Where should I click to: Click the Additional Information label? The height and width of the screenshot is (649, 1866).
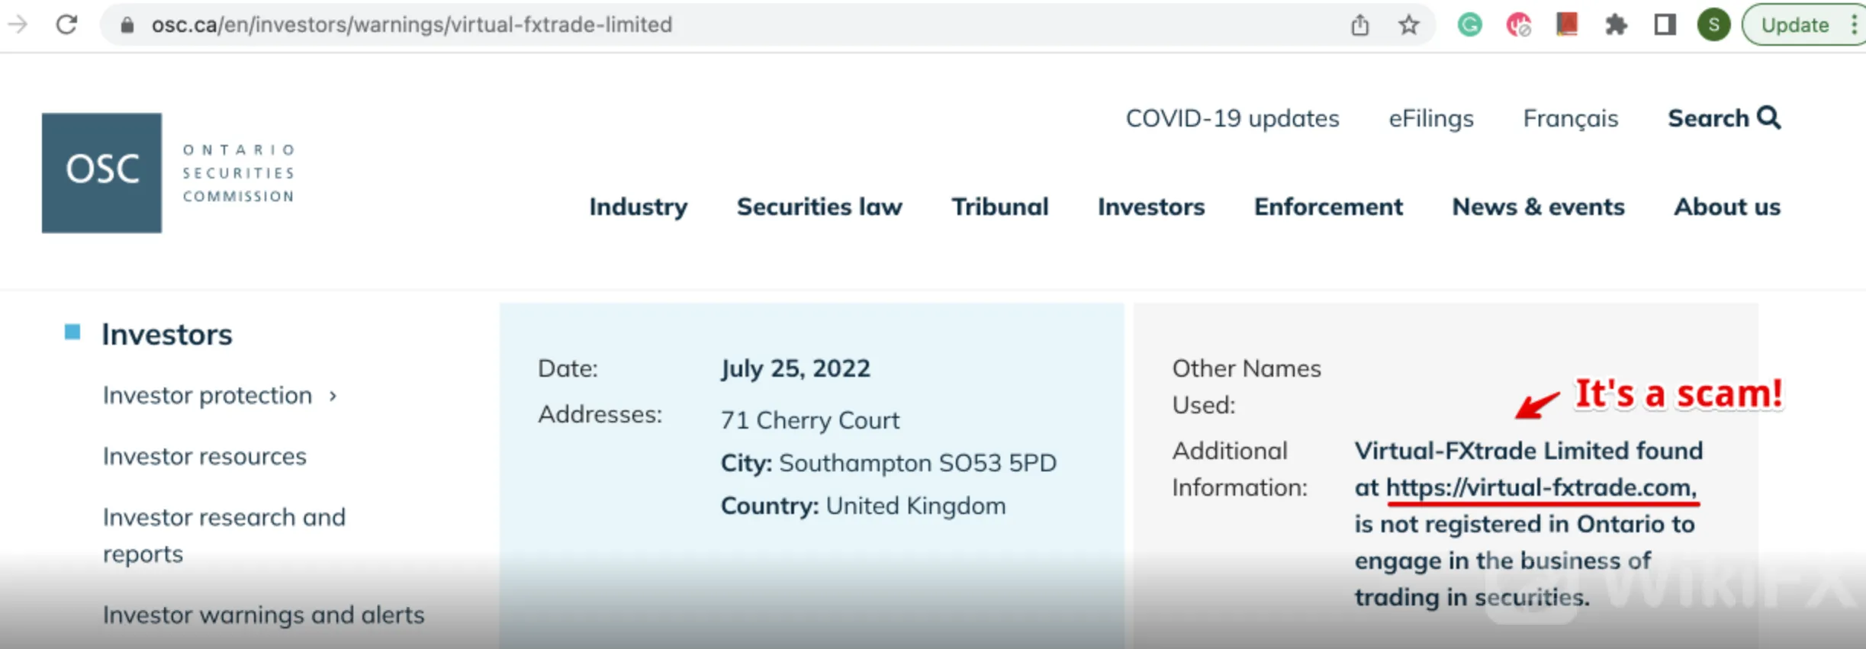click(1240, 469)
